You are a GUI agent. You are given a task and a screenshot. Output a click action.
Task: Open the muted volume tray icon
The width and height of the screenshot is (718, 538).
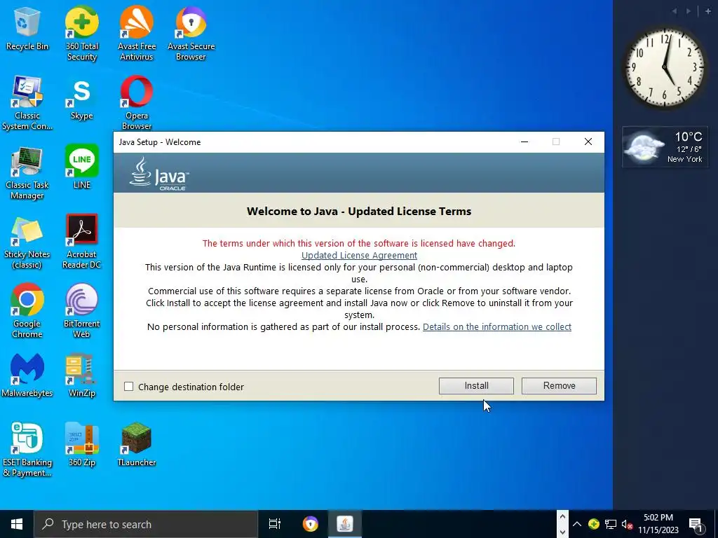627,524
